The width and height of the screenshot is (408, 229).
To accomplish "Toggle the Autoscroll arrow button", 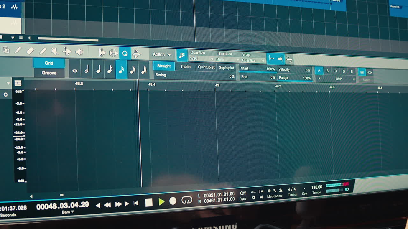I will pyautogui.click(x=280, y=59).
